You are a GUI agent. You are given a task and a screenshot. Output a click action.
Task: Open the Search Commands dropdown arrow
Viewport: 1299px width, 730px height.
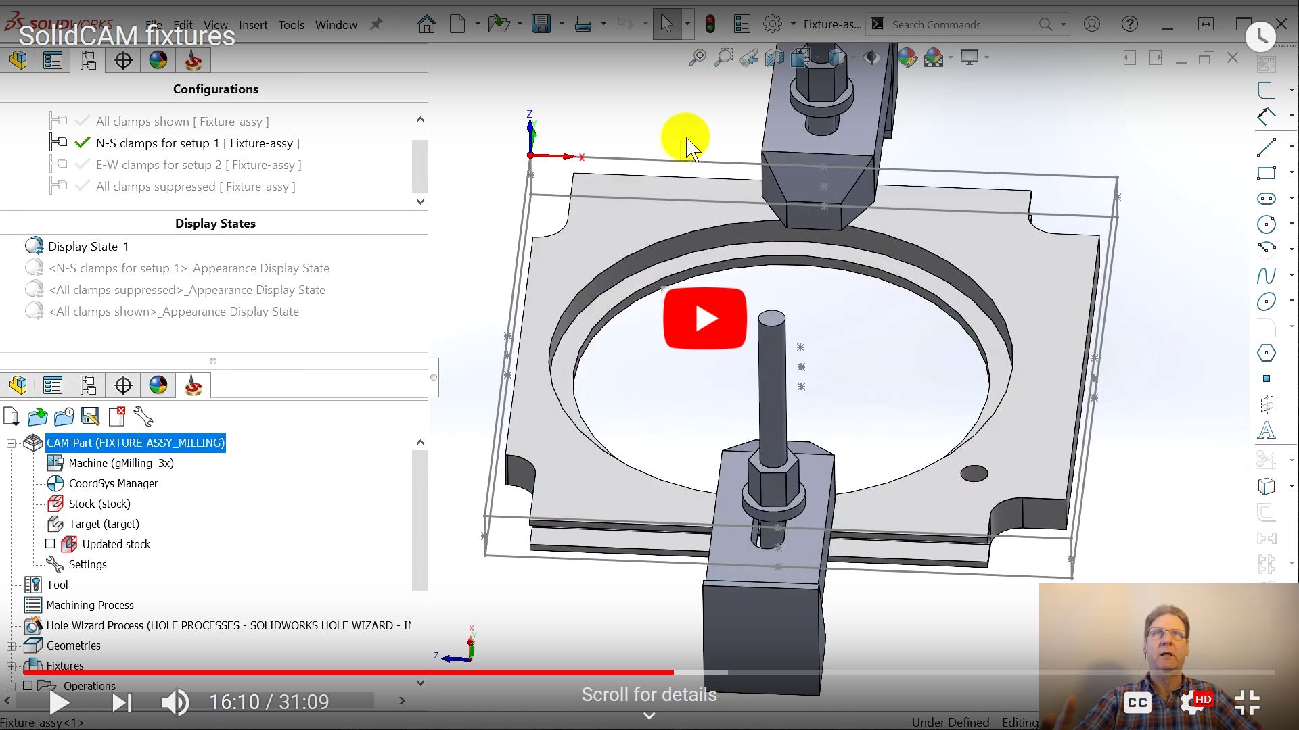[x=1064, y=24]
